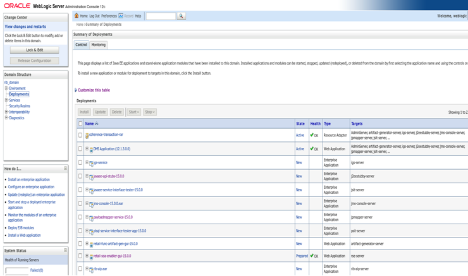This screenshot has width=468, height=276.
Task: Sort the table by the State column
Action: tap(300, 124)
